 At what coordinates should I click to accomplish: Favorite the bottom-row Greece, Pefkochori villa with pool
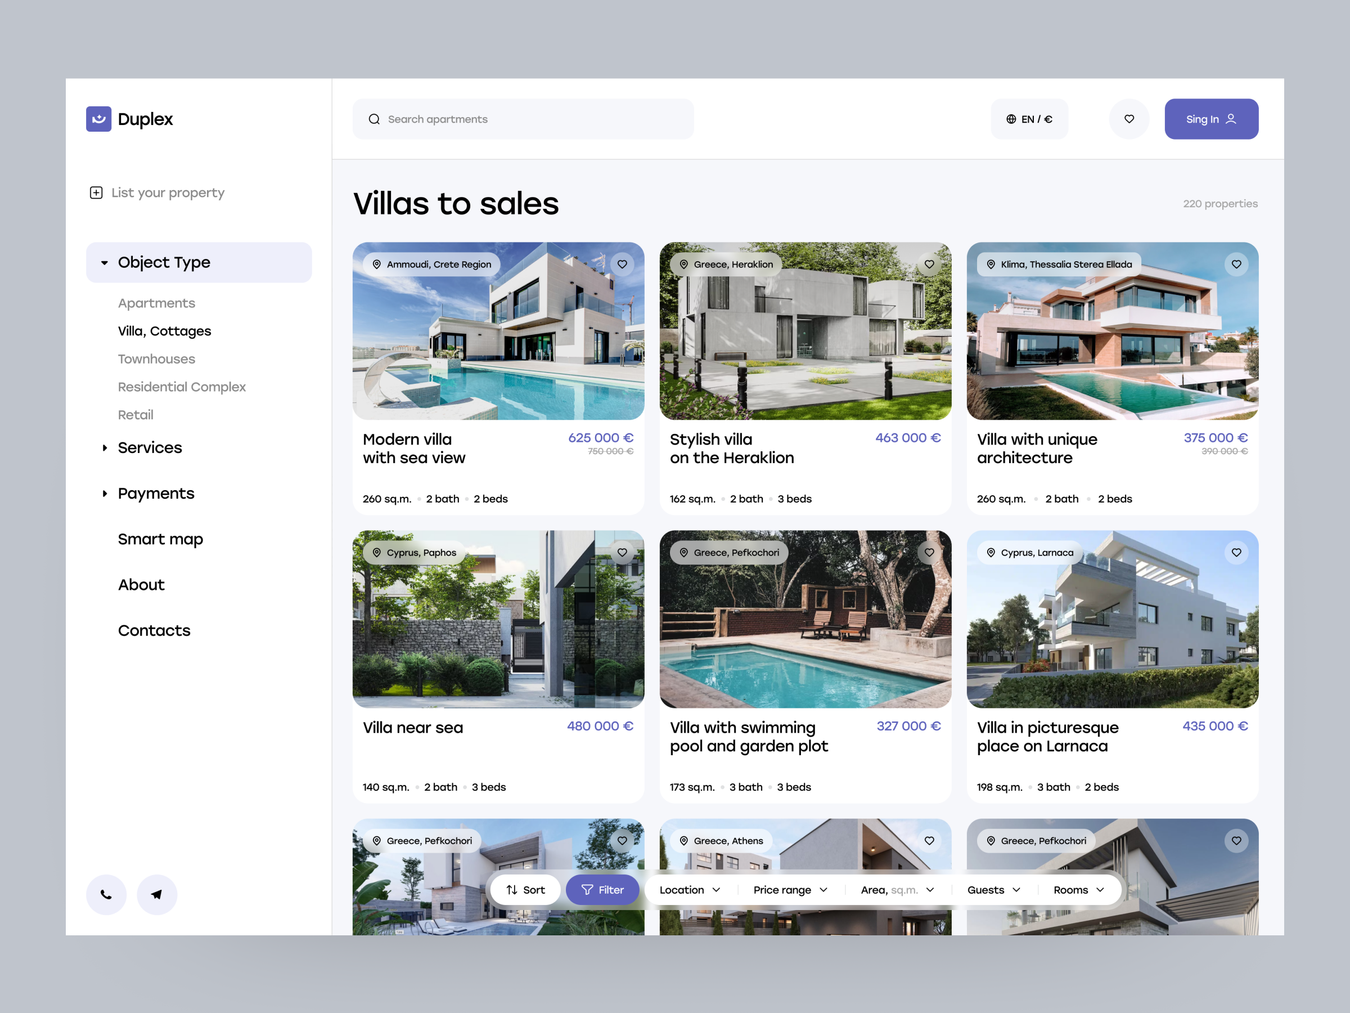(x=622, y=841)
